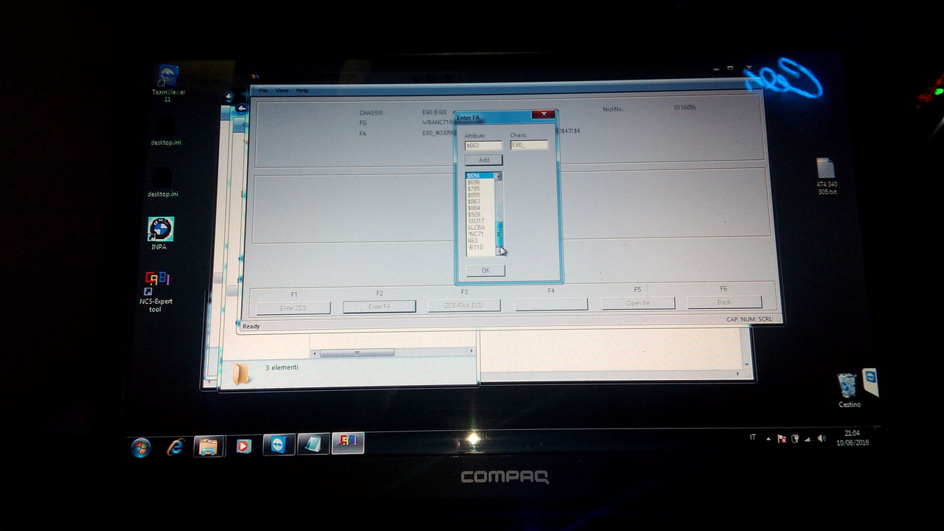Confirm the Enter FA dialog with OK
The image size is (944, 531).
485,271
